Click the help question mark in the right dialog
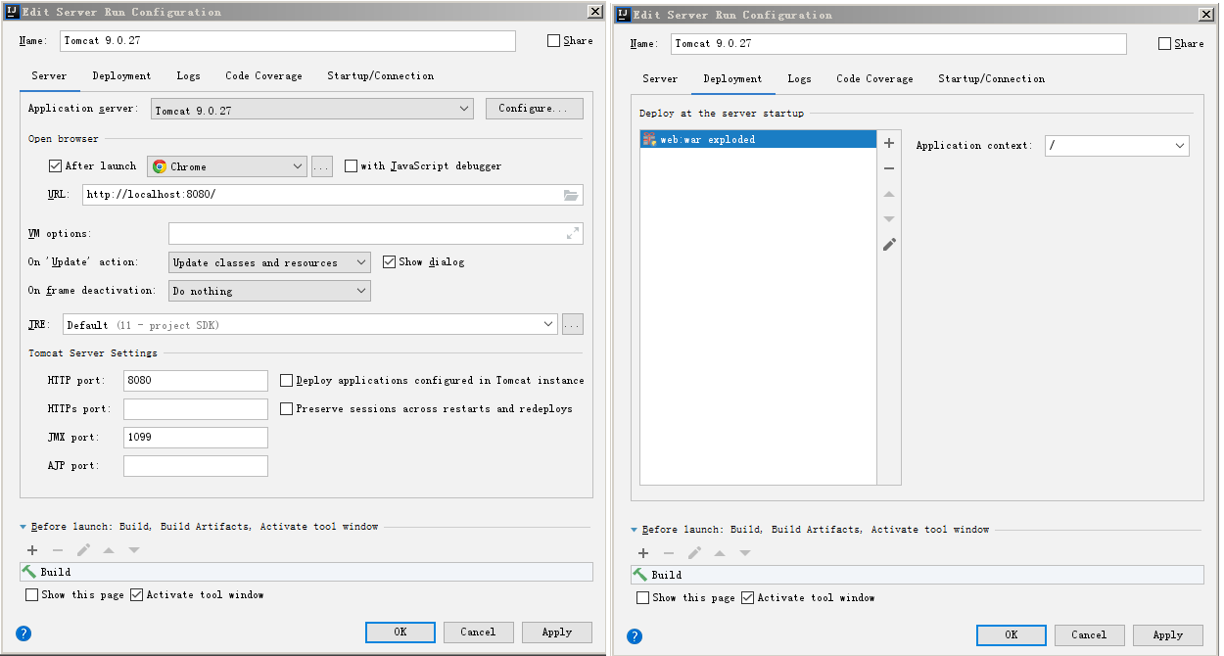This screenshot has width=1224, height=656. click(x=635, y=636)
